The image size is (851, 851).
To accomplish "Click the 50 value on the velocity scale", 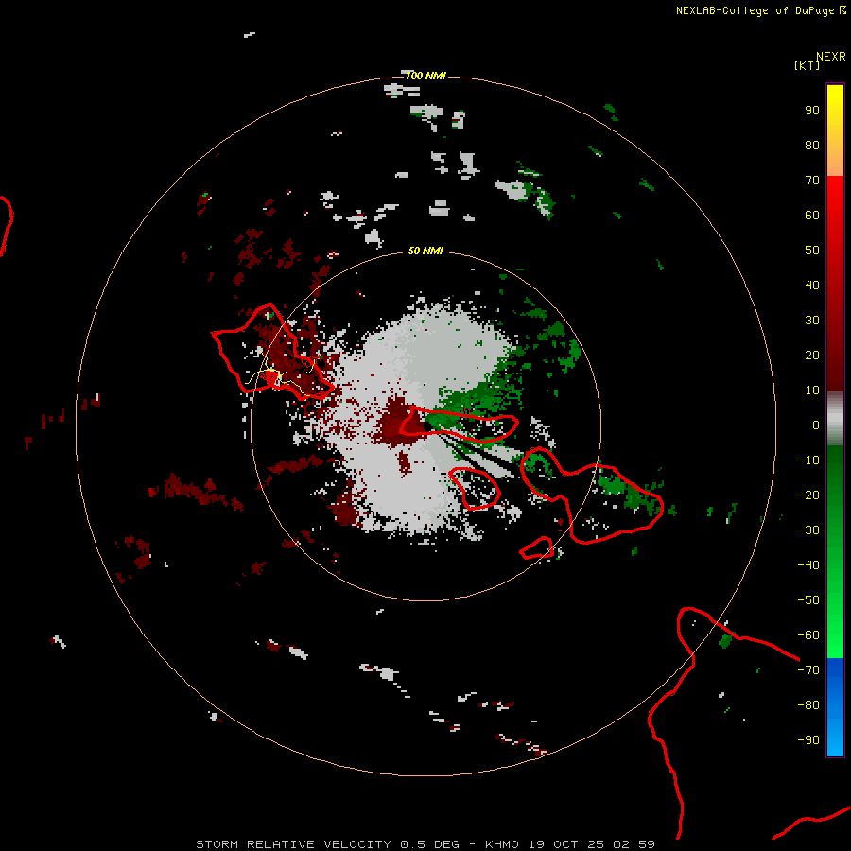I will click(812, 251).
